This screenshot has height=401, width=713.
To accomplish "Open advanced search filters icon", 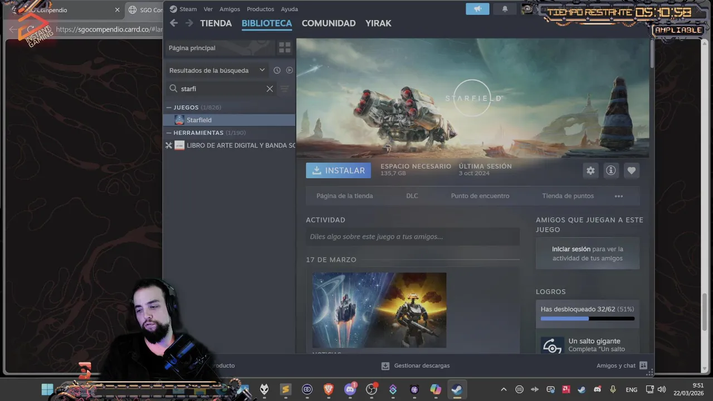I will 285,89.
